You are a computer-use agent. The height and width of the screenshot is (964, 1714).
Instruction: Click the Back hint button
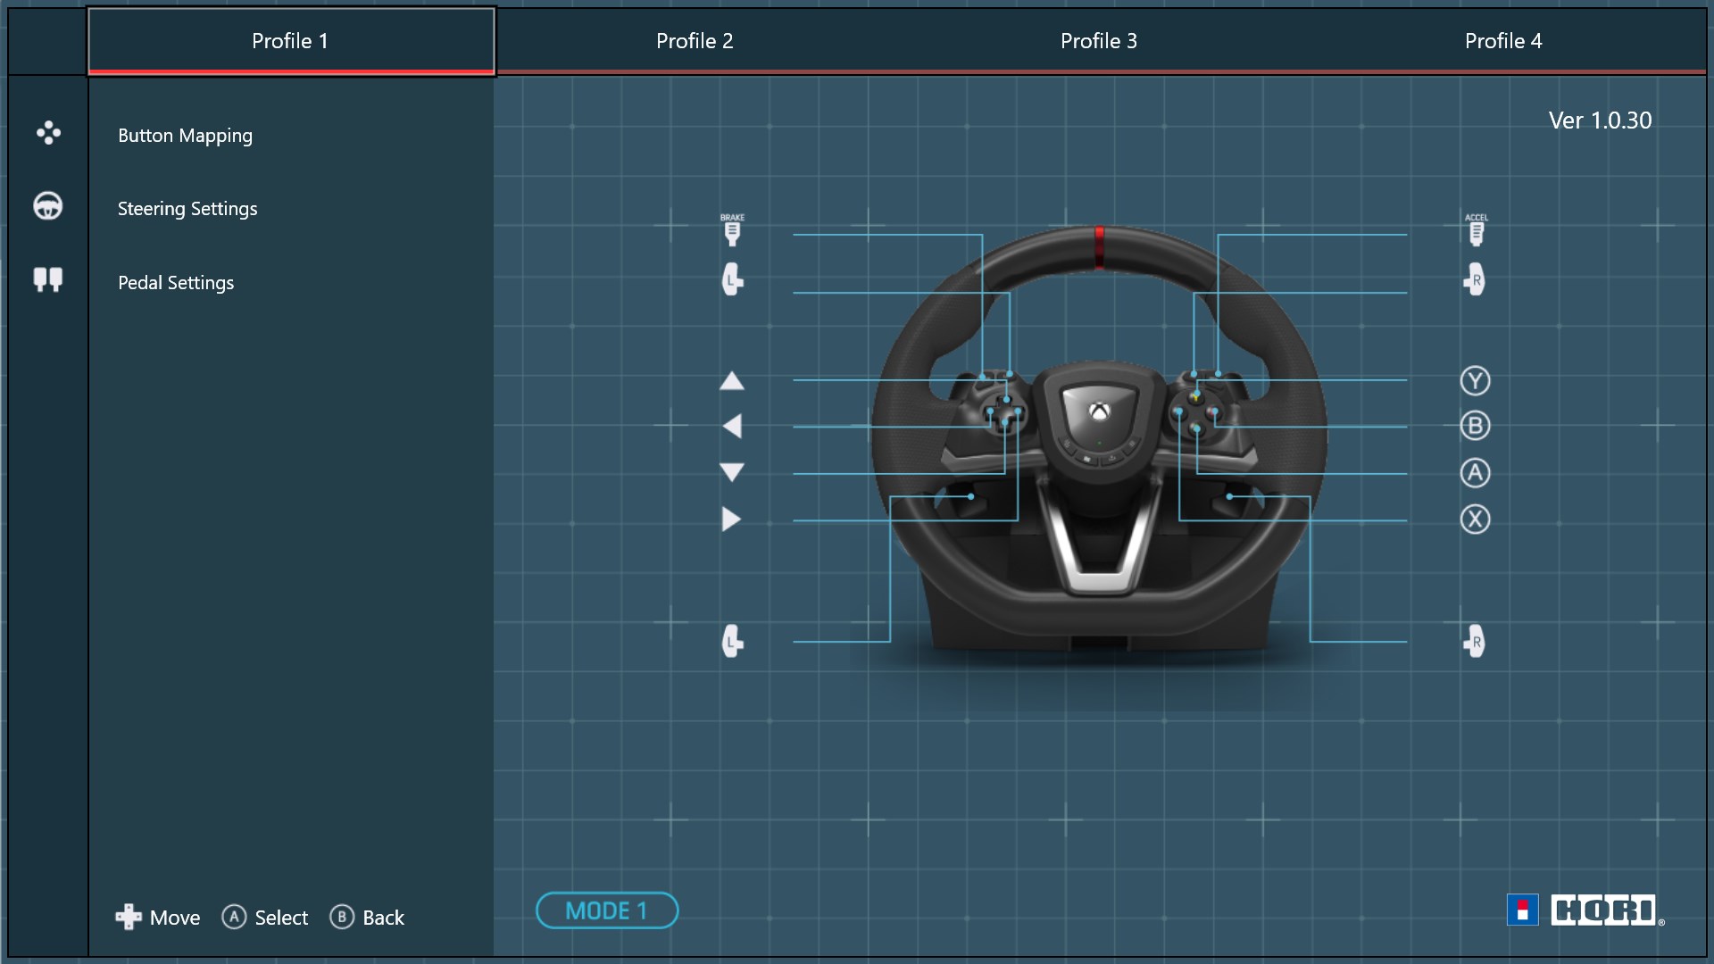point(367,918)
